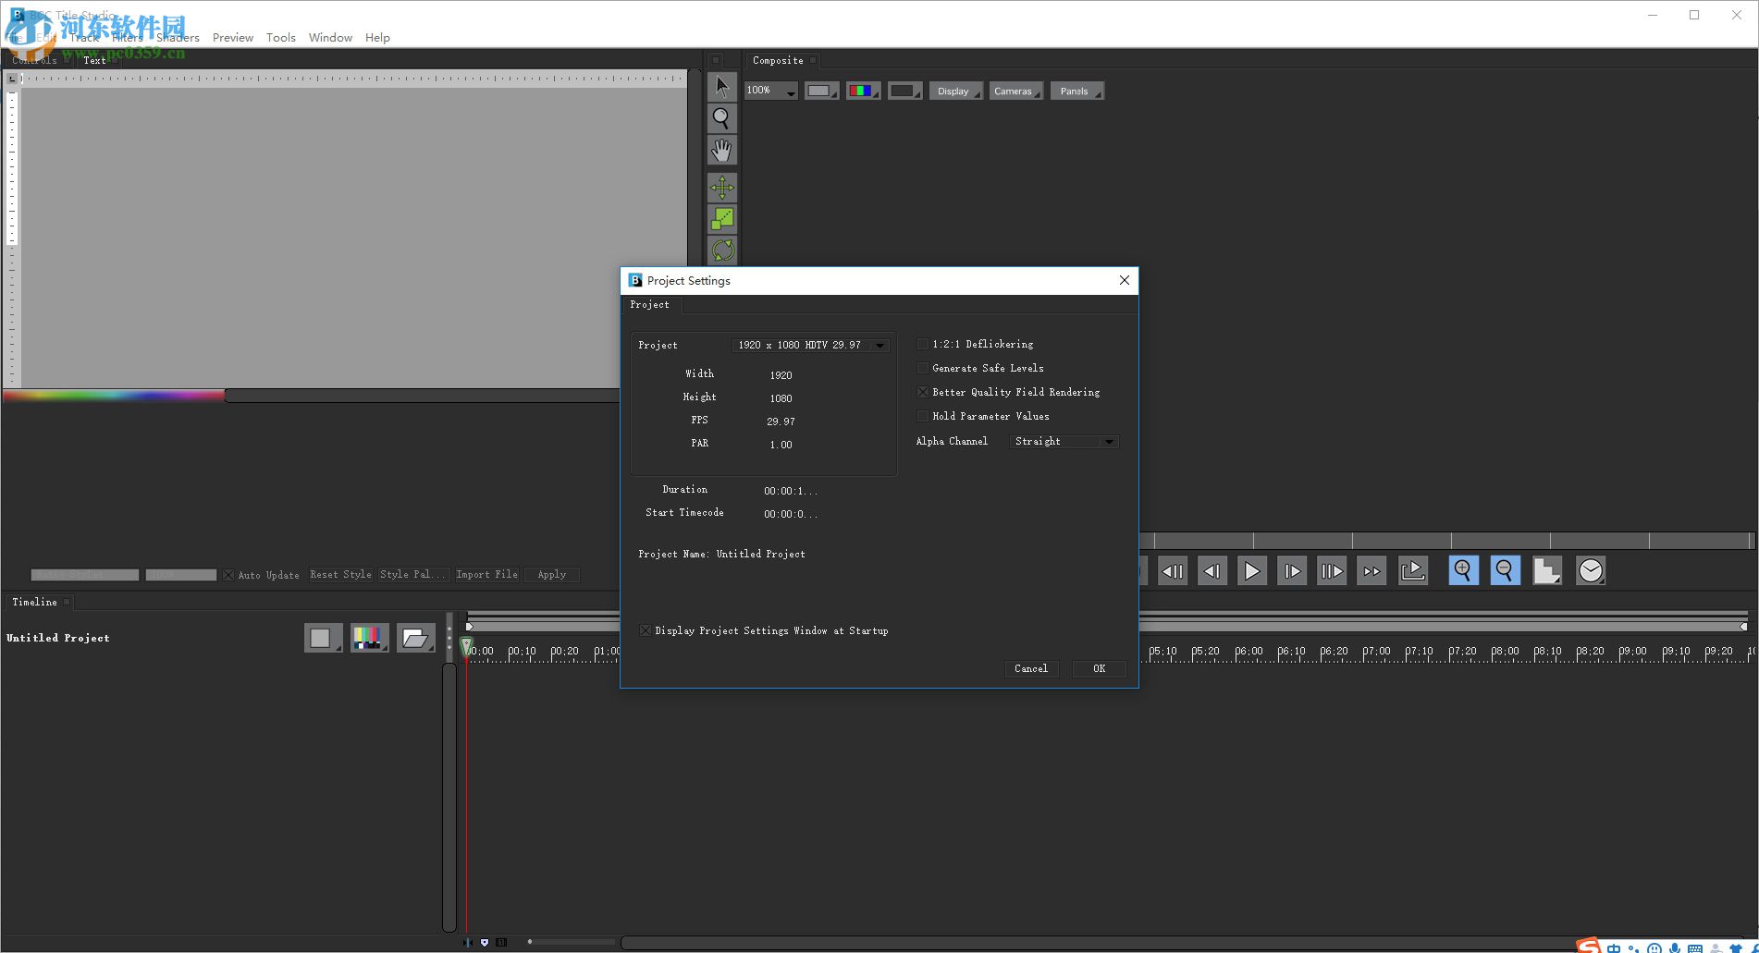Open the Preview menu
This screenshot has width=1759, height=953.
pyautogui.click(x=232, y=38)
